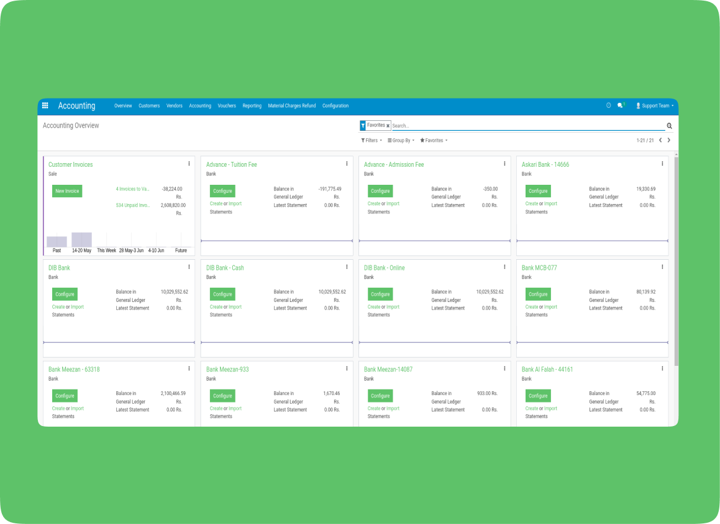This screenshot has height=524, width=720.
Task: Expand the Filters dropdown
Action: tap(371, 141)
